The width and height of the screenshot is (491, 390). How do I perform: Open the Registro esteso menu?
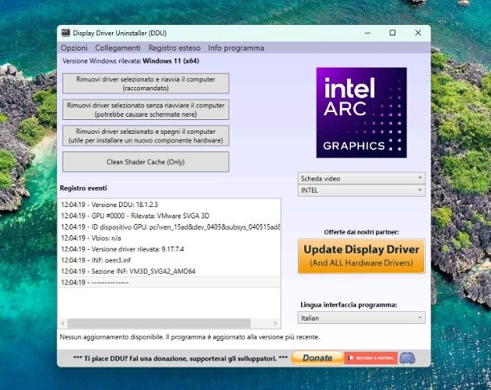click(174, 48)
